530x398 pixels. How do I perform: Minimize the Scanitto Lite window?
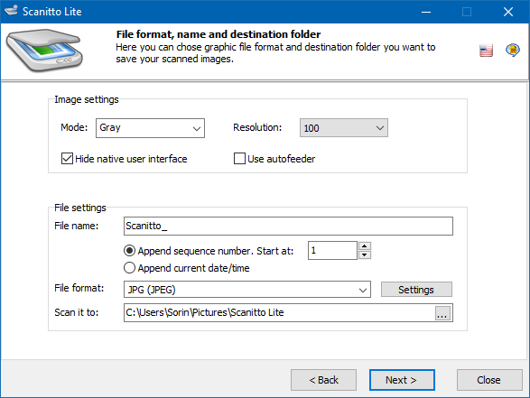point(426,12)
